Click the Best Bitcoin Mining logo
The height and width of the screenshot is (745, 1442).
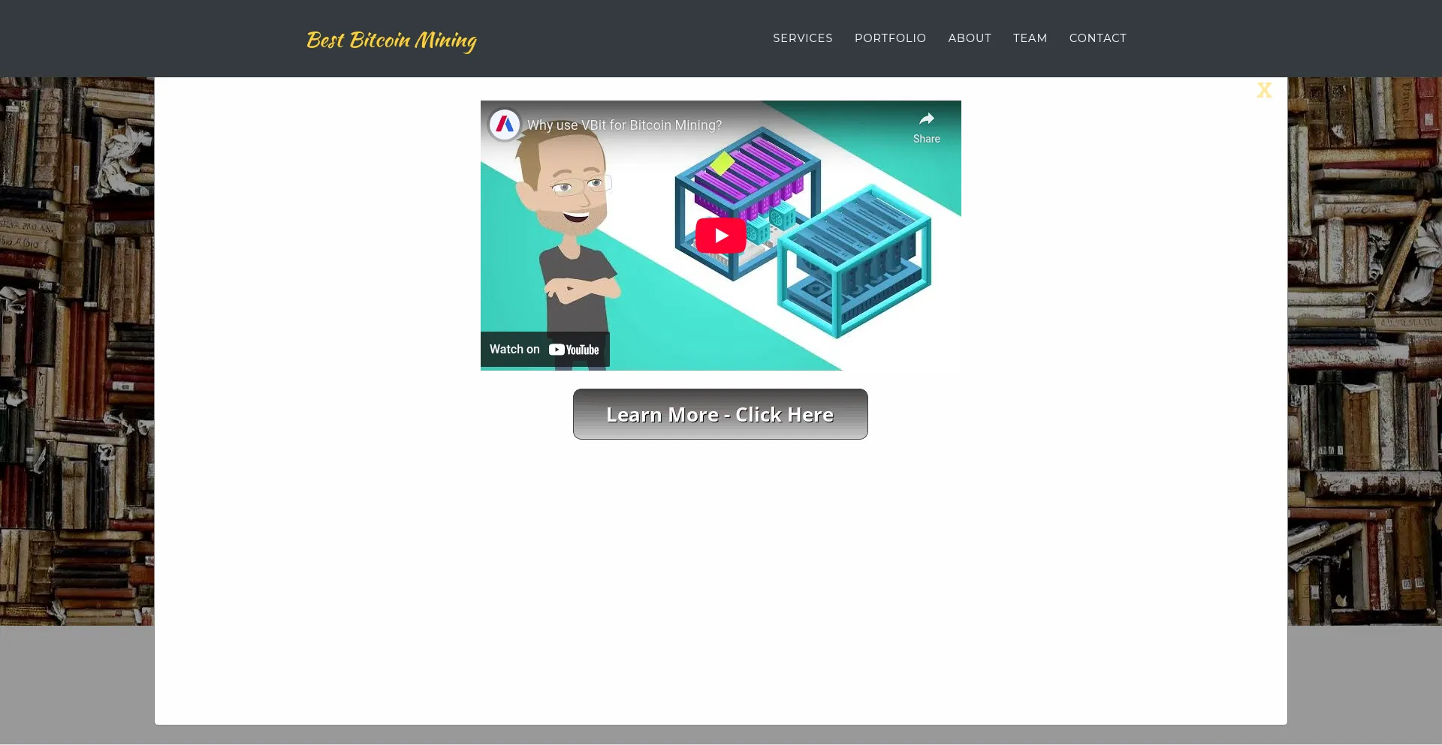pos(391,40)
